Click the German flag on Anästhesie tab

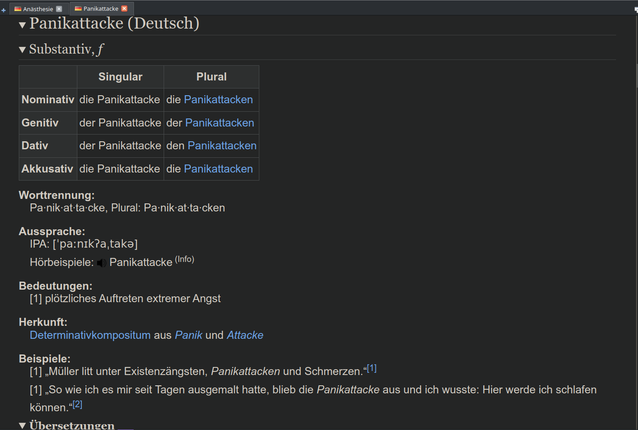18,9
